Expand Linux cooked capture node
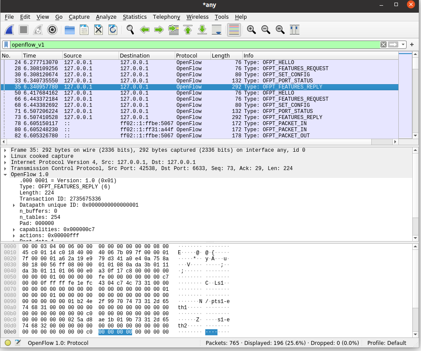Screen dimensions: 421x351 click(5, 156)
